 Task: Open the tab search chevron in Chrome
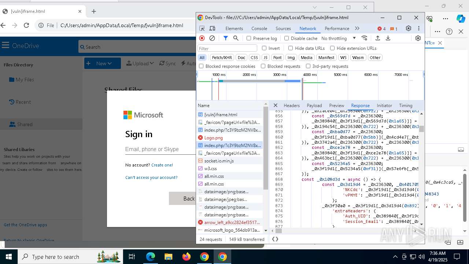tap(314, 7)
